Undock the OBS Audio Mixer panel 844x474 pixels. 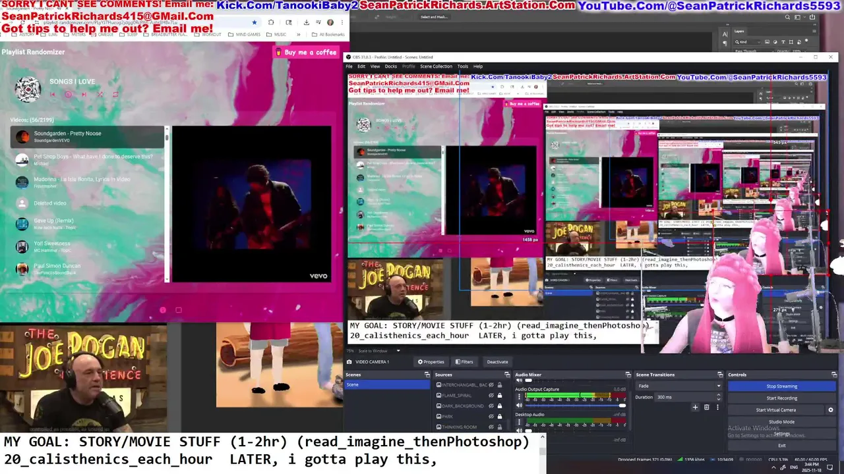[628, 375]
